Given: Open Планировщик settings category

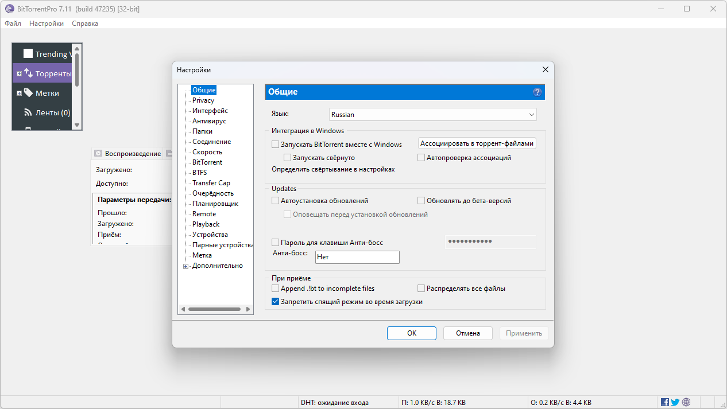Looking at the screenshot, I should 215,204.
